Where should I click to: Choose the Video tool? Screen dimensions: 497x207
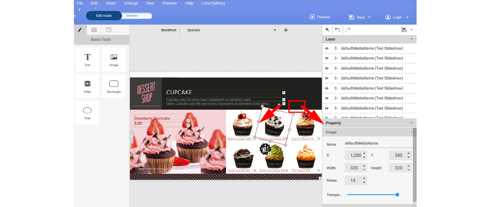(87, 86)
